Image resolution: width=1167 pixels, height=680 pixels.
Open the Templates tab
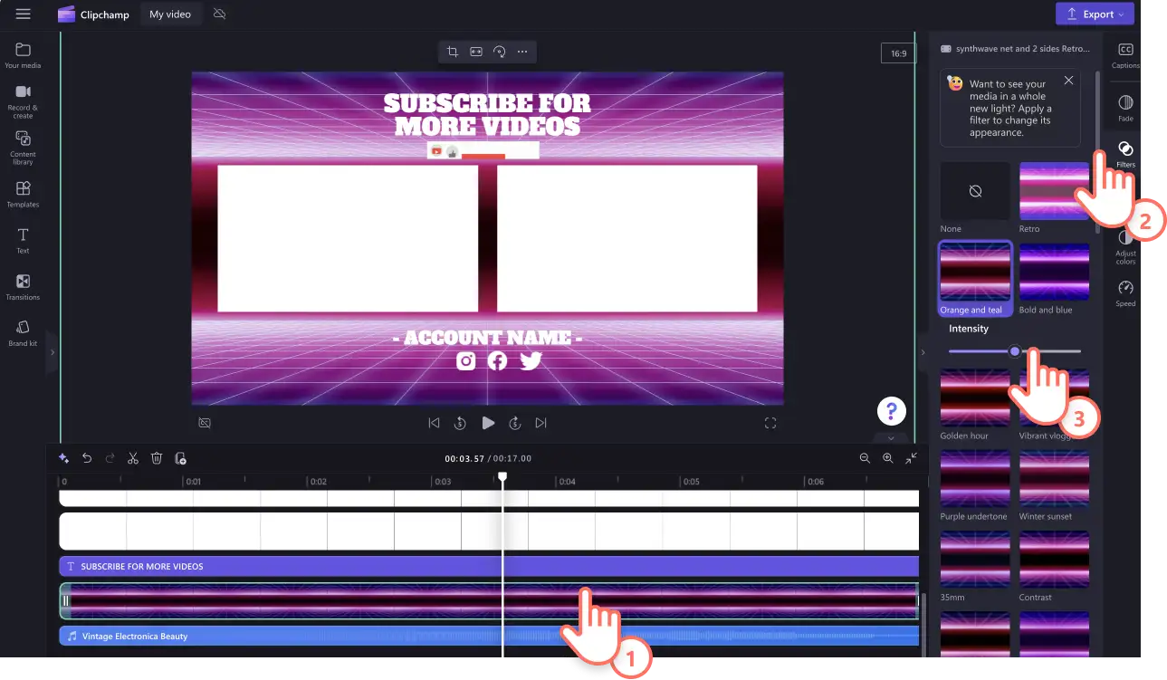point(23,194)
